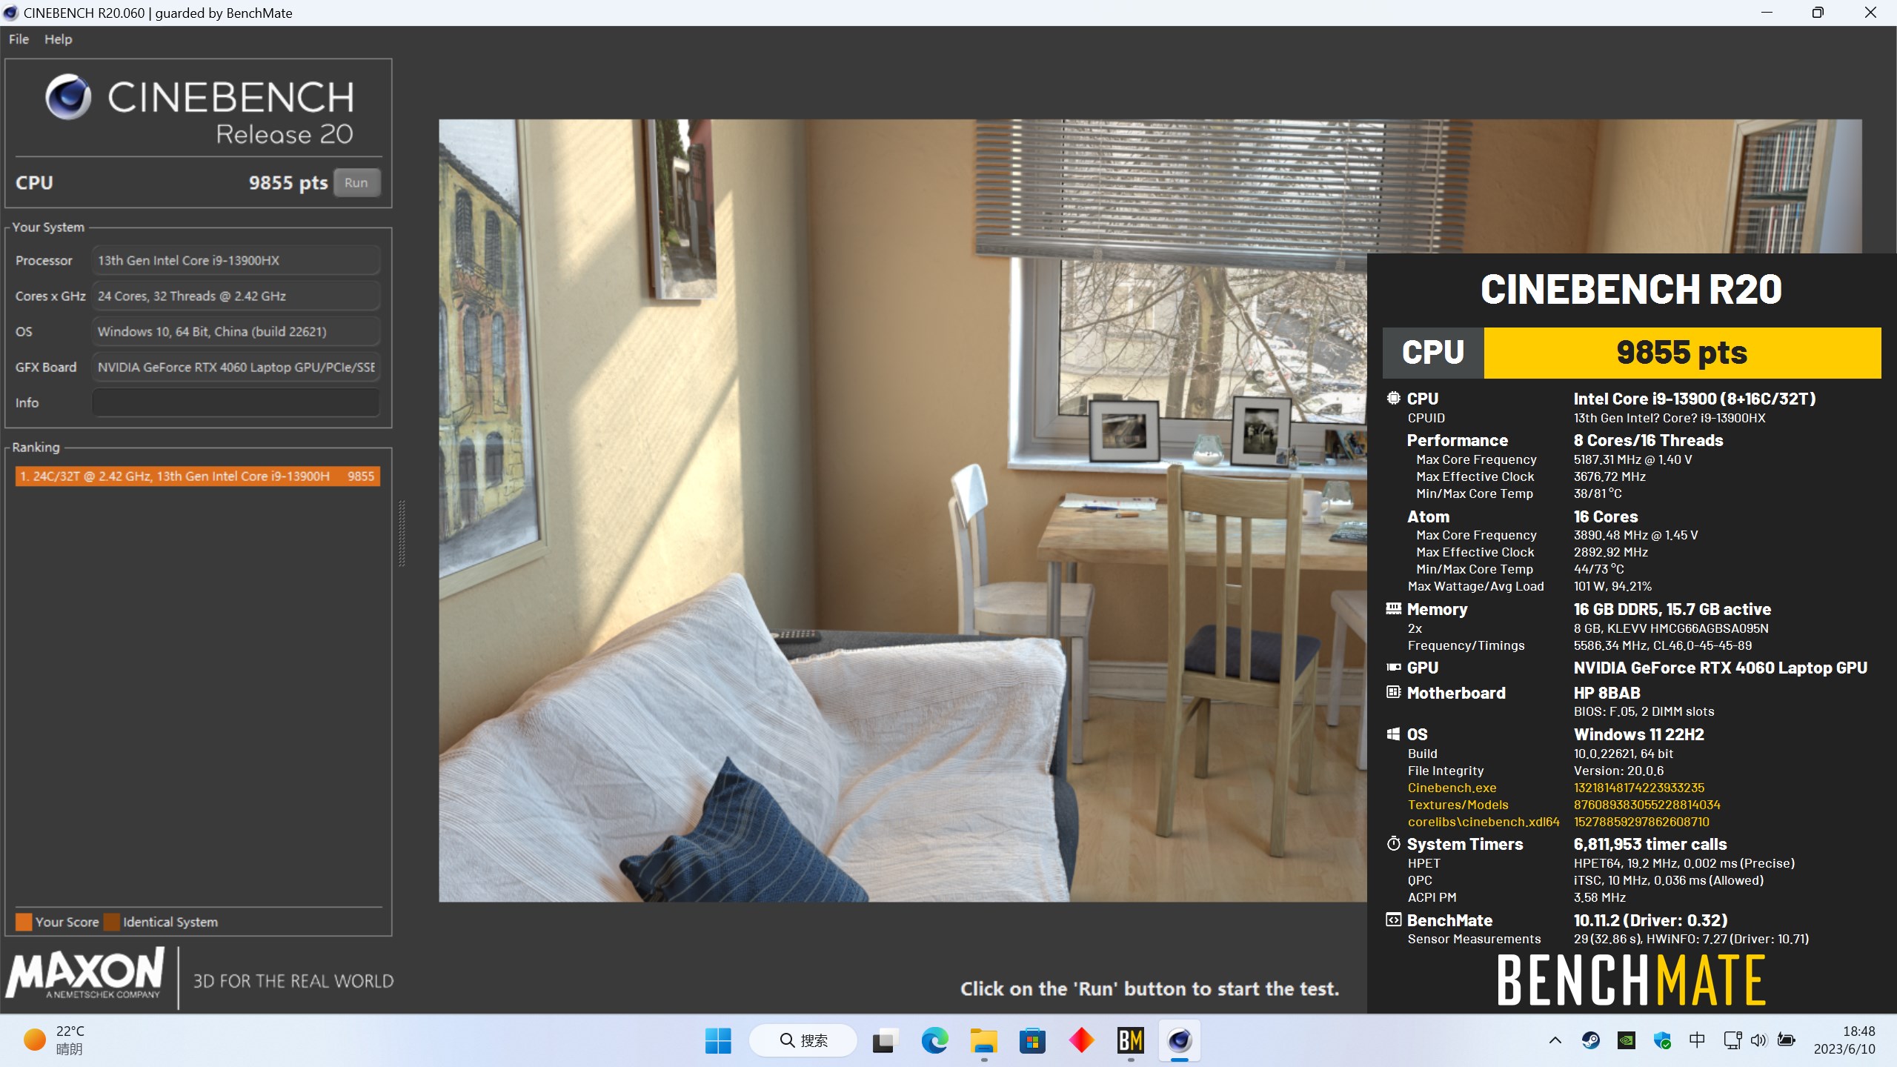
Task: Open the File menu
Action: [19, 39]
